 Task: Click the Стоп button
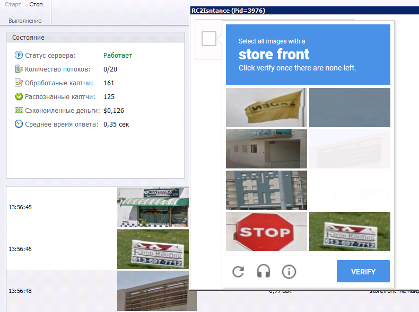click(36, 5)
